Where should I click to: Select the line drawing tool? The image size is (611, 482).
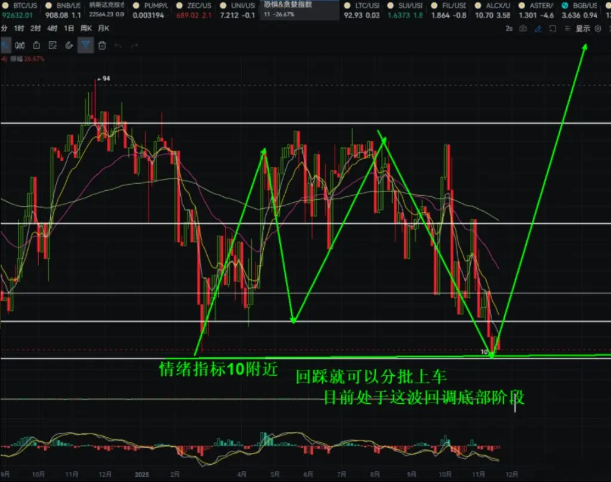(x=5, y=45)
